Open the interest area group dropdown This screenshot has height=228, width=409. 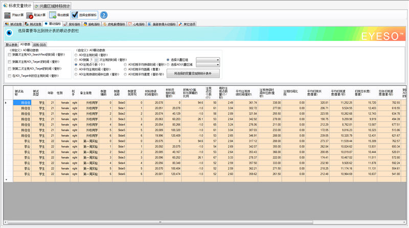click(x=208, y=60)
